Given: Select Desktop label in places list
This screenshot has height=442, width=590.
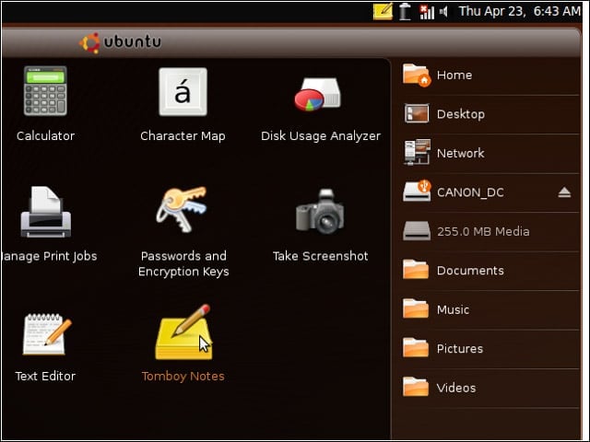Looking at the screenshot, I should pyautogui.click(x=461, y=114).
